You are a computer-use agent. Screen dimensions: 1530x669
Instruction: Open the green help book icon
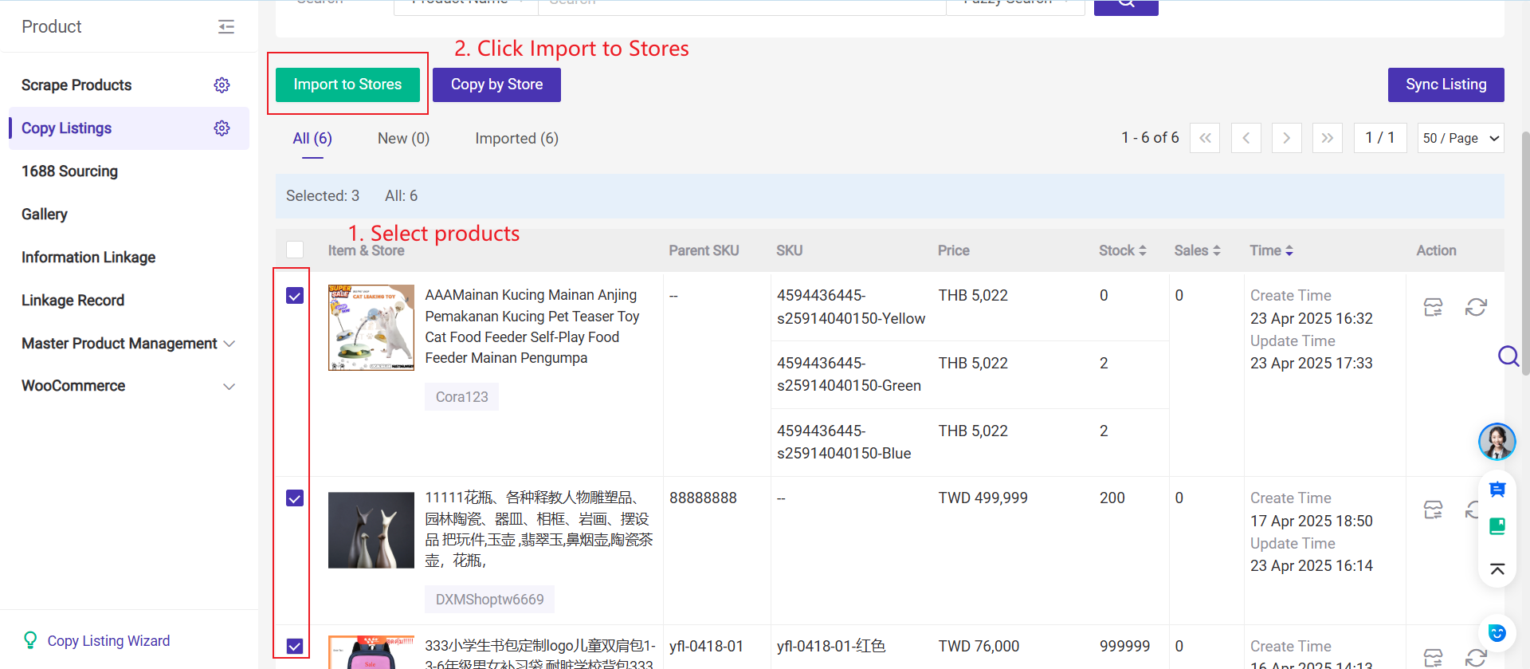tap(1497, 526)
